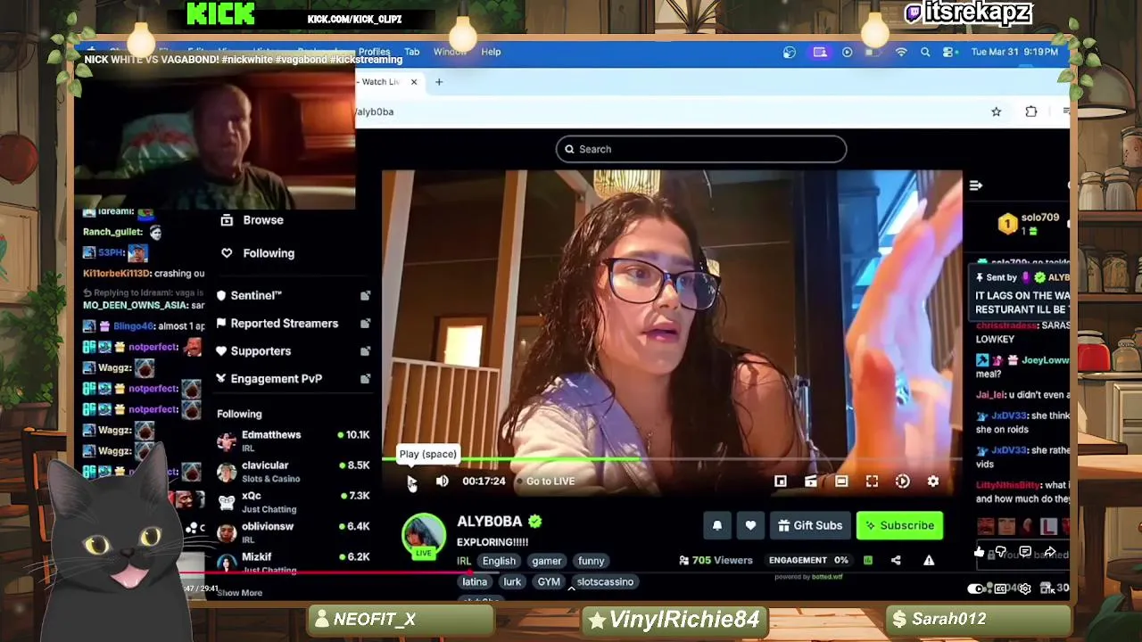Select the slotscassino tag
1142x642 pixels.
[x=605, y=581]
